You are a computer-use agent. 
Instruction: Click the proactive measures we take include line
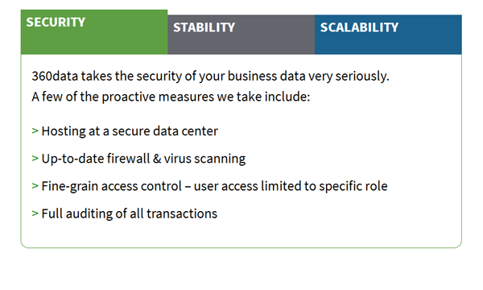pos(171,97)
